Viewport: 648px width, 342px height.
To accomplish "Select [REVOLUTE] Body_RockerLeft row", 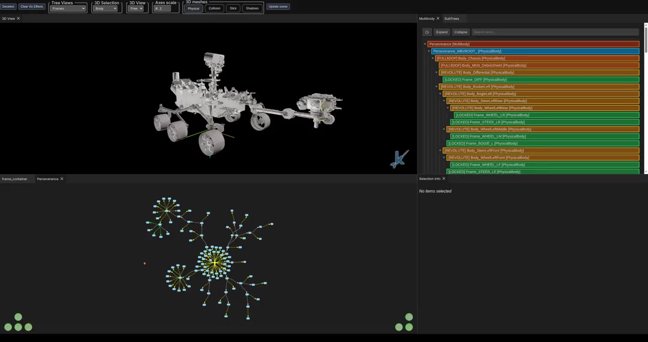I will tap(539, 87).
